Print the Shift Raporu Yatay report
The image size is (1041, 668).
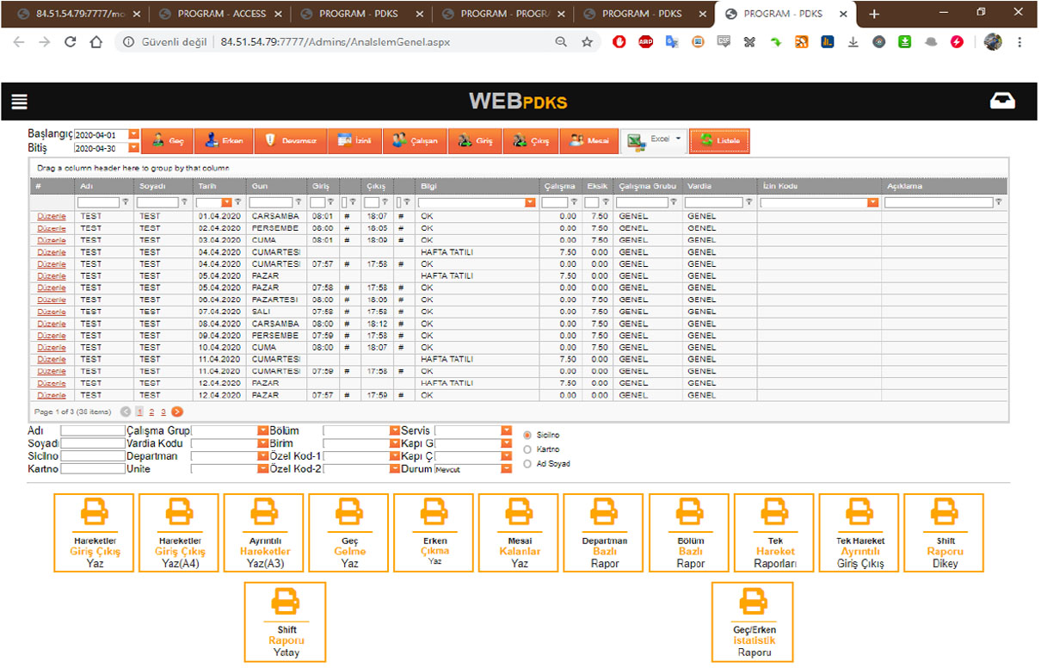tap(286, 622)
